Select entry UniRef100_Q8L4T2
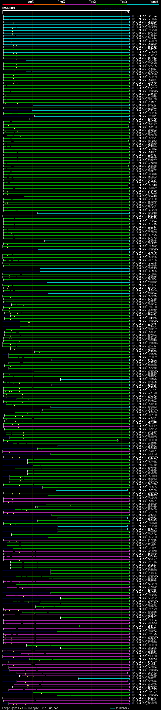The width and height of the screenshot is (161, 710). 144,673
